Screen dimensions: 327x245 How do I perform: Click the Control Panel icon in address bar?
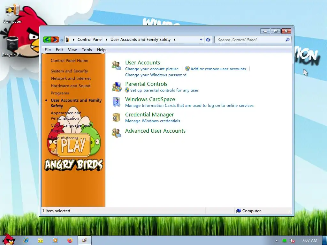pos(68,40)
